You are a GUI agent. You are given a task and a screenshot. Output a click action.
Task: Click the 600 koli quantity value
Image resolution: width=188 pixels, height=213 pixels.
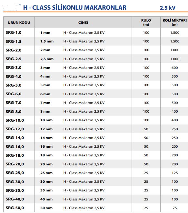pyautogui.click(x=175, y=68)
